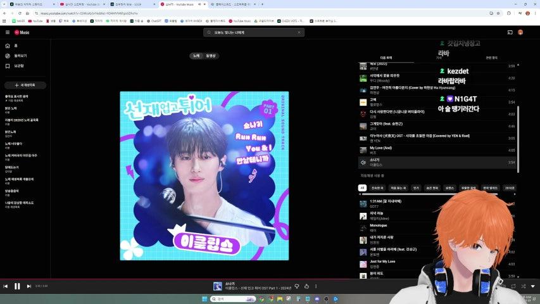Play '1:31AM (잘 지내야해)' suggestion
The image size is (540, 304).
tap(437, 204)
